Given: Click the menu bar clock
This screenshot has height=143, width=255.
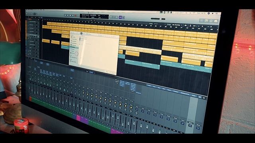Looking at the screenshot, I should click(x=202, y=13).
